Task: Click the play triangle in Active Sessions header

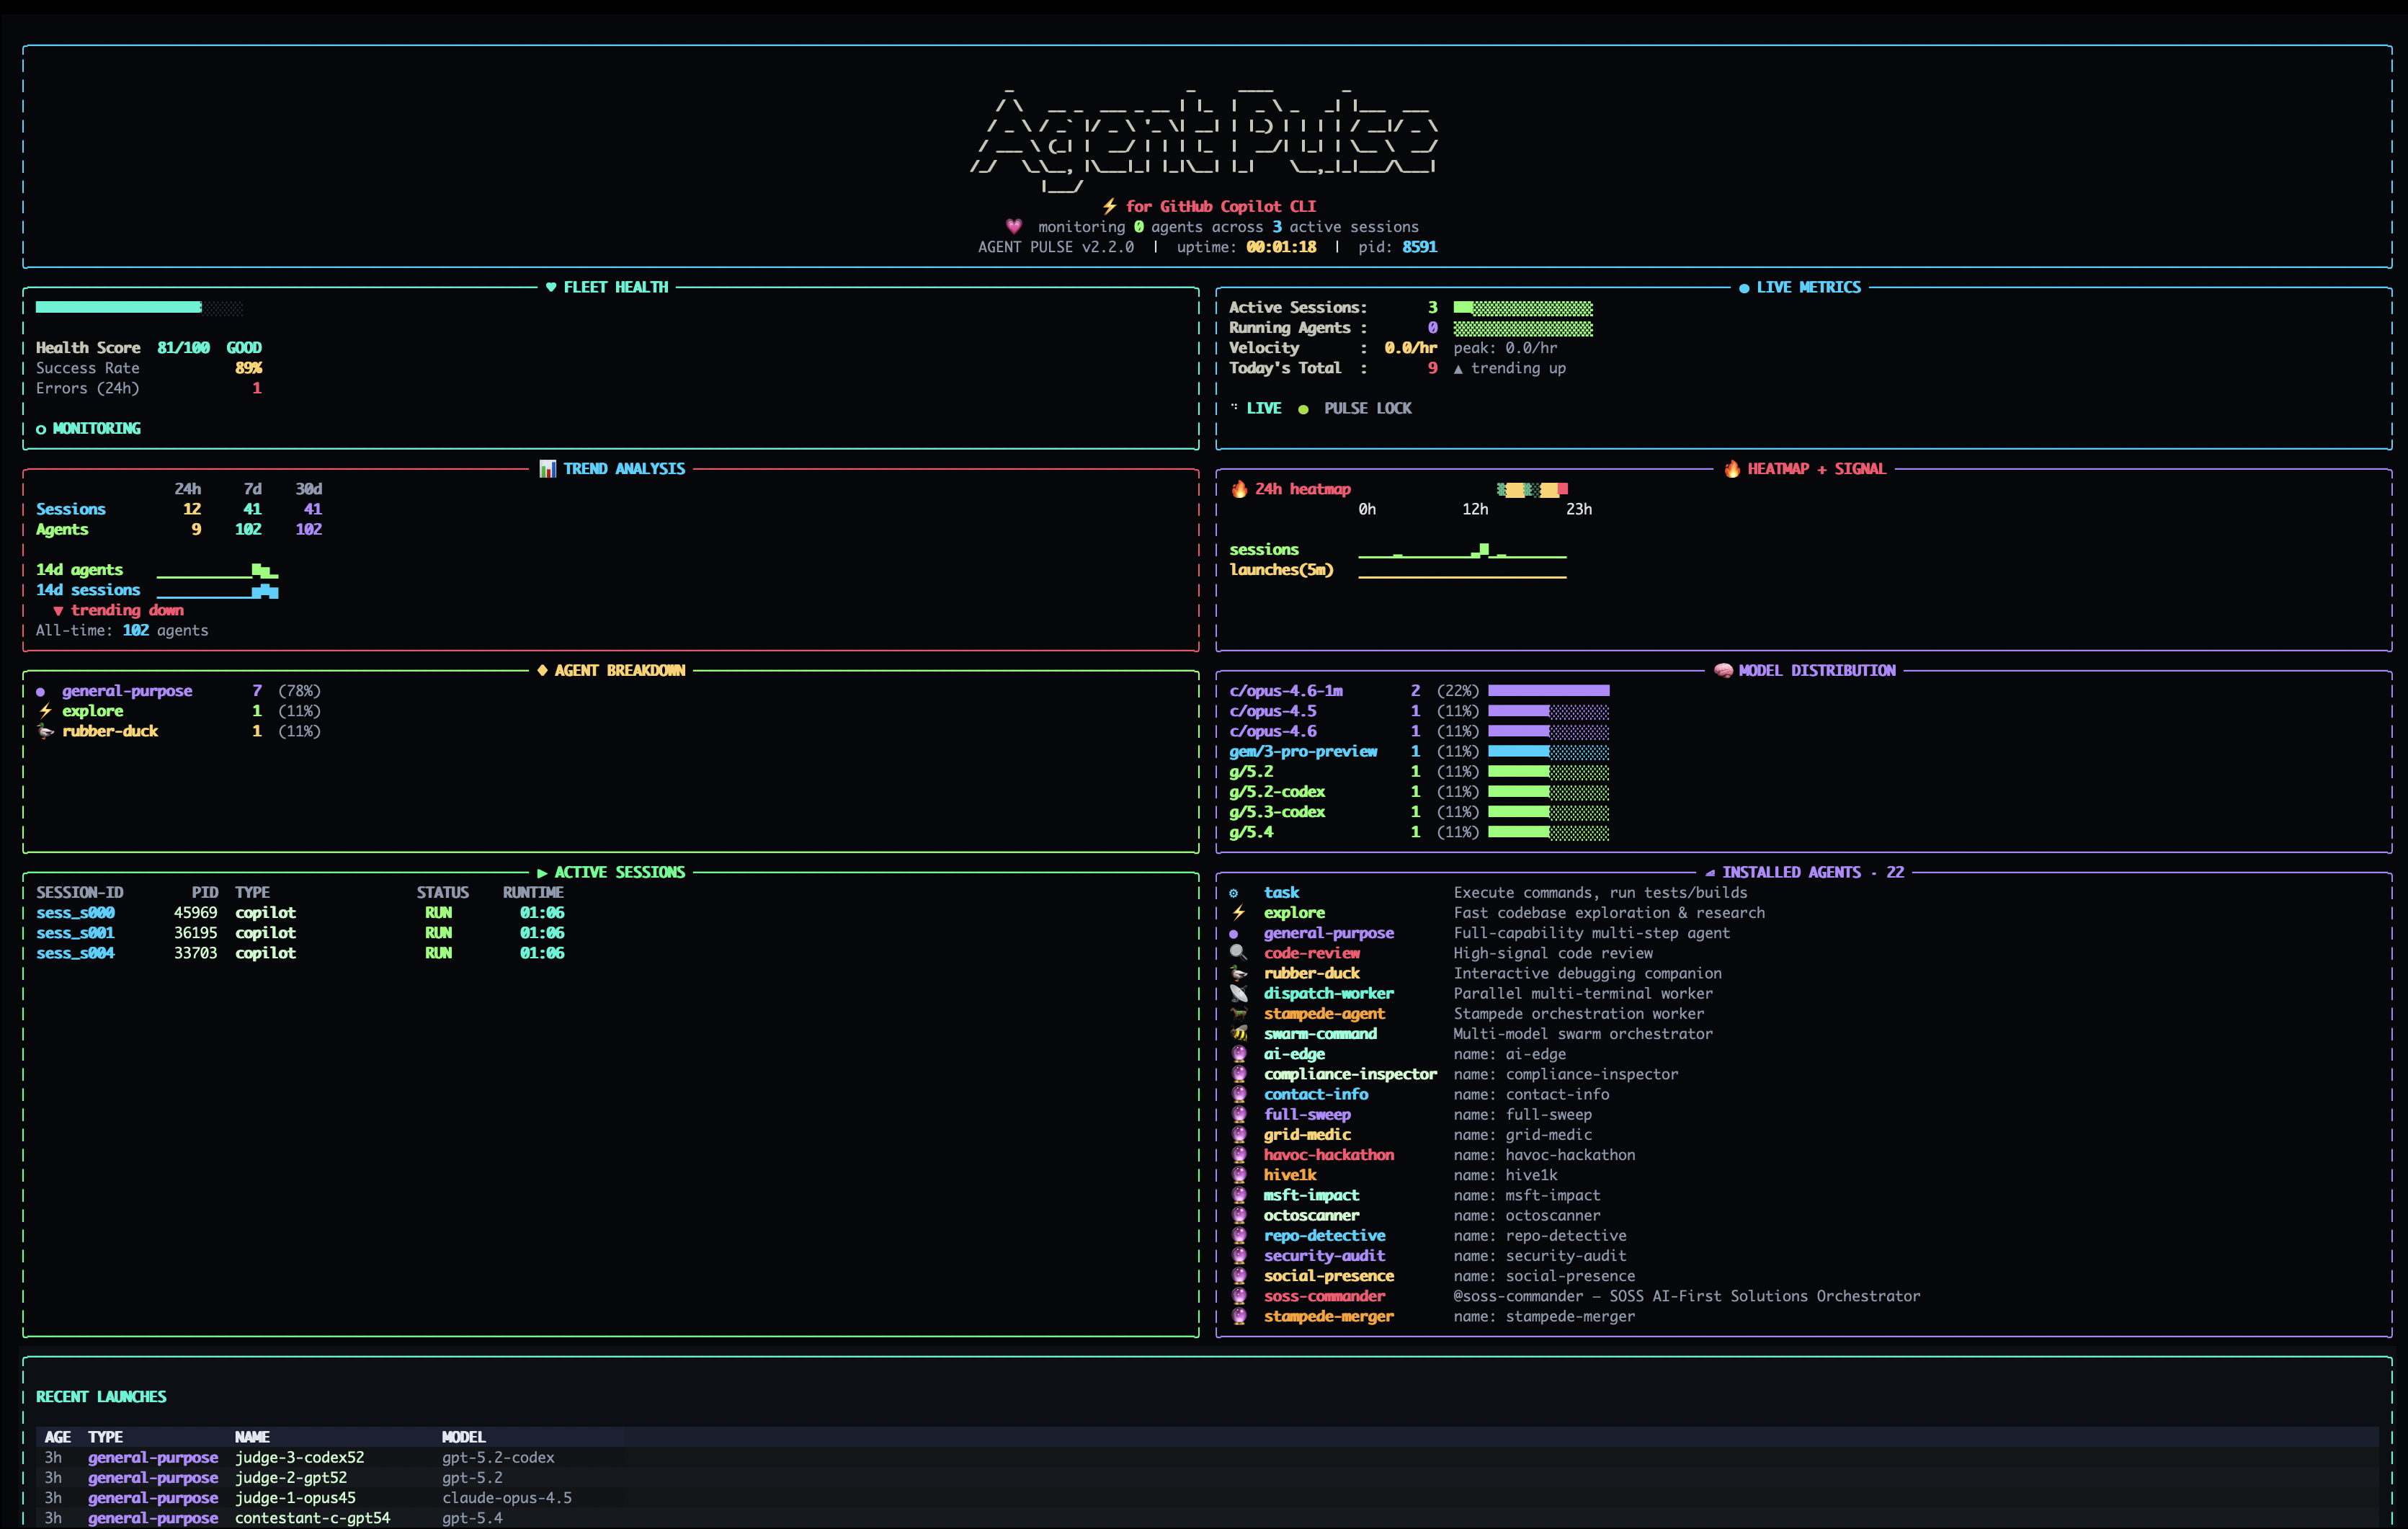Action: click(542, 873)
